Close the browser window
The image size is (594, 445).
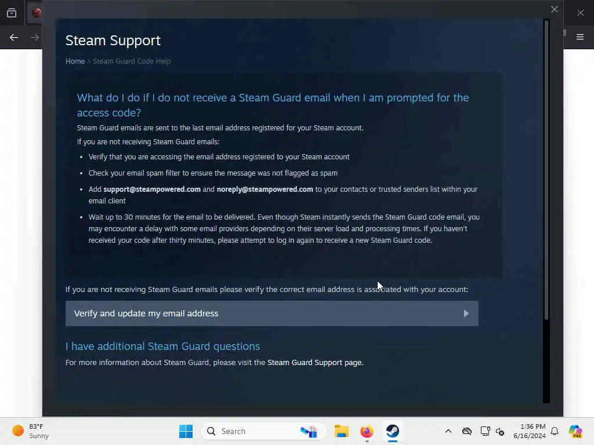[580, 13]
